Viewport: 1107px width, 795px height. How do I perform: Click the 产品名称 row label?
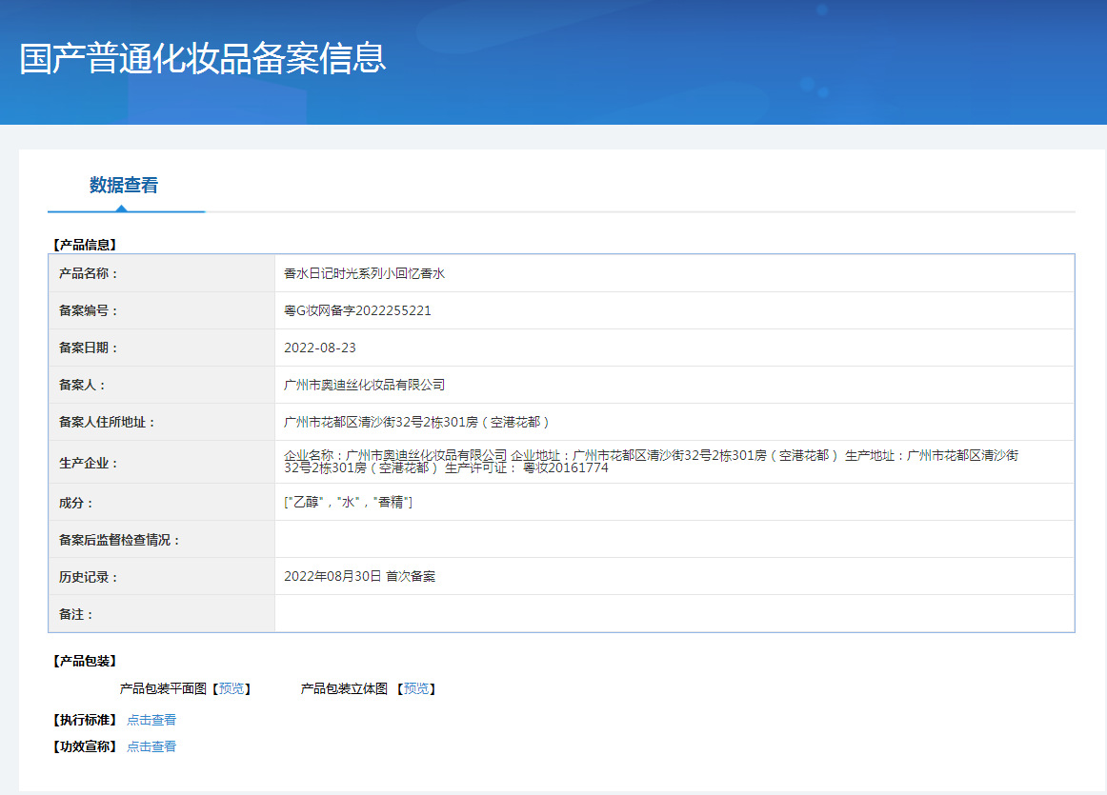click(89, 273)
